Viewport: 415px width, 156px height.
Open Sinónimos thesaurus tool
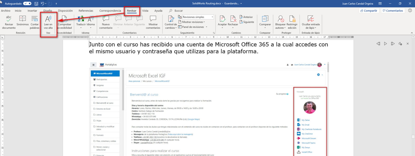point(23,19)
